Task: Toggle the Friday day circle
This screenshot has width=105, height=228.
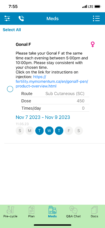Action: click(x=69, y=131)
